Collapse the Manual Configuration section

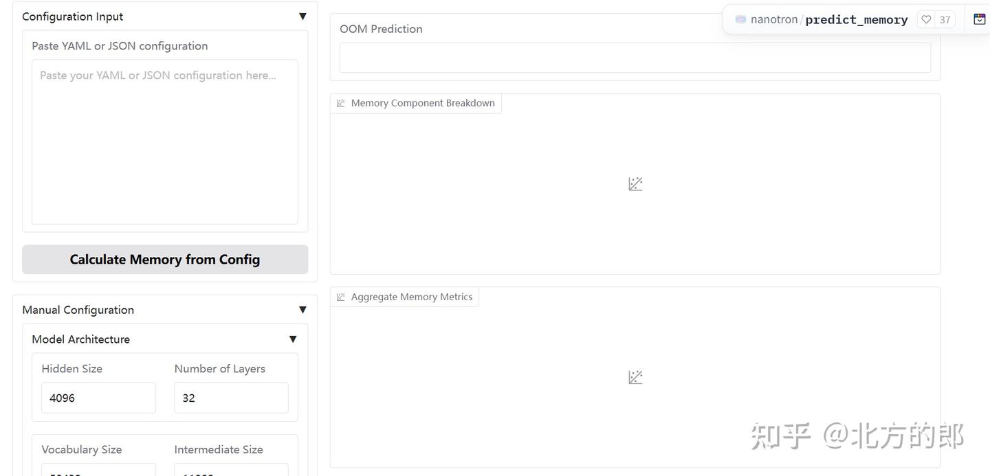[302, 310]
